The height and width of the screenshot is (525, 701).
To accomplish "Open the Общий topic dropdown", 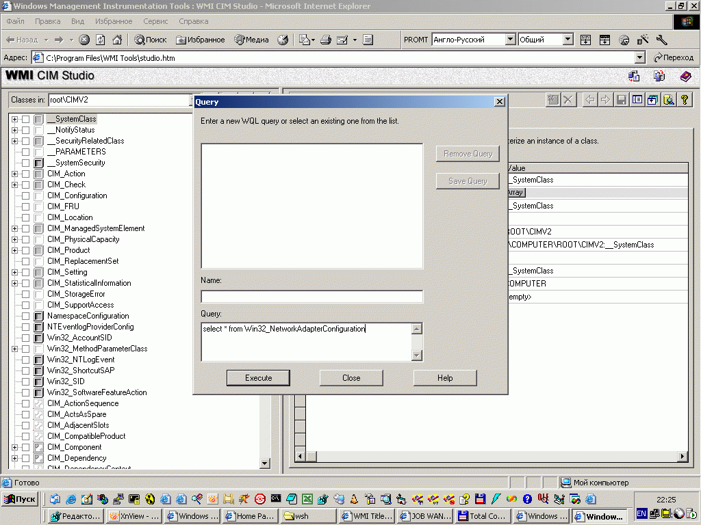I will click(568, 39).
